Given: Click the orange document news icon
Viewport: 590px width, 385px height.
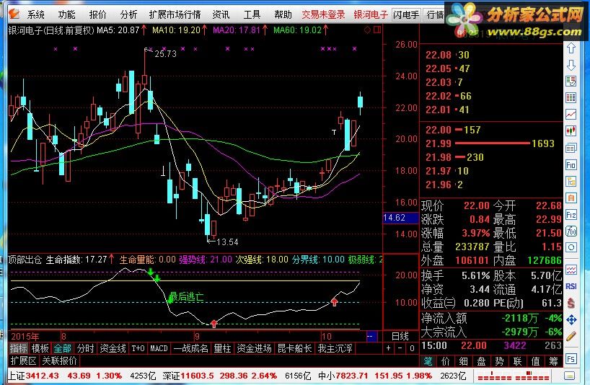Looking at the screenshot, I should pyautogui.click(x=571, y=198).
